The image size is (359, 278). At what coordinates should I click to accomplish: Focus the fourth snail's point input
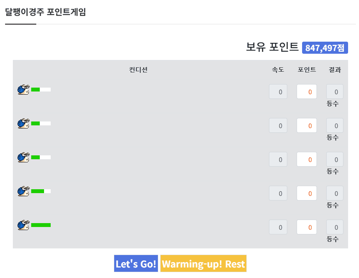pos(307,193)
